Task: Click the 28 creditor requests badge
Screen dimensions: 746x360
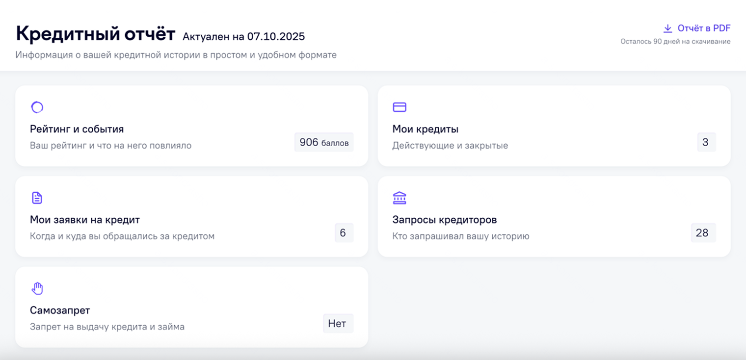Action: tap(703, 232)
